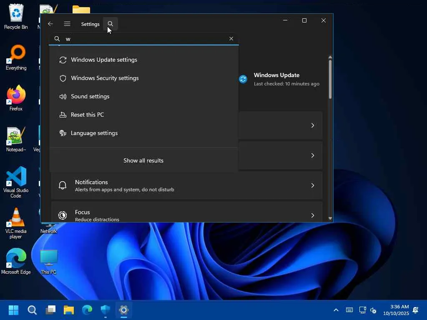Choose Reset this PC search result

coord(144,115)
